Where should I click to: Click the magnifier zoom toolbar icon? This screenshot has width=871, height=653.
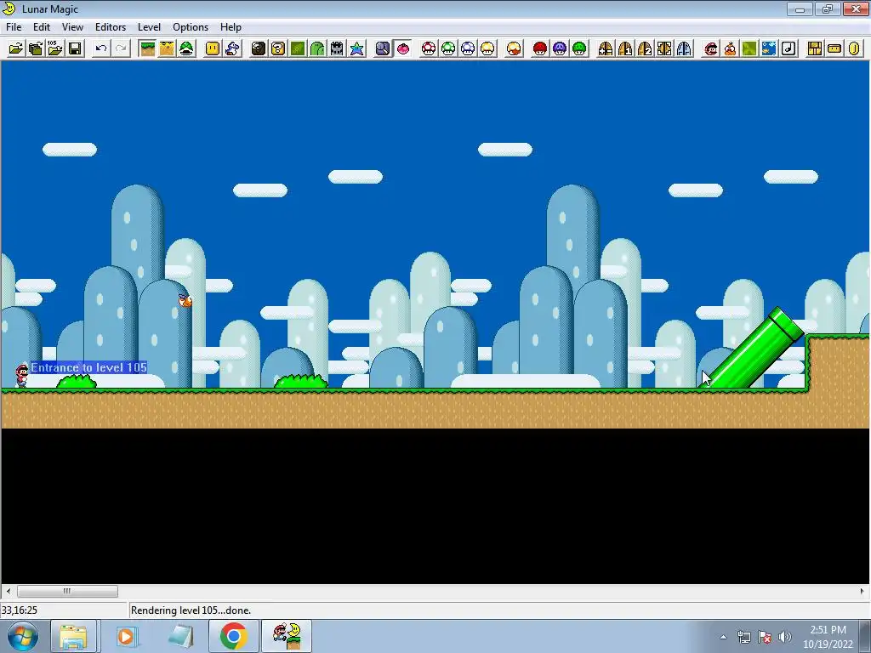pyautogui.click(x=383, y=48)
